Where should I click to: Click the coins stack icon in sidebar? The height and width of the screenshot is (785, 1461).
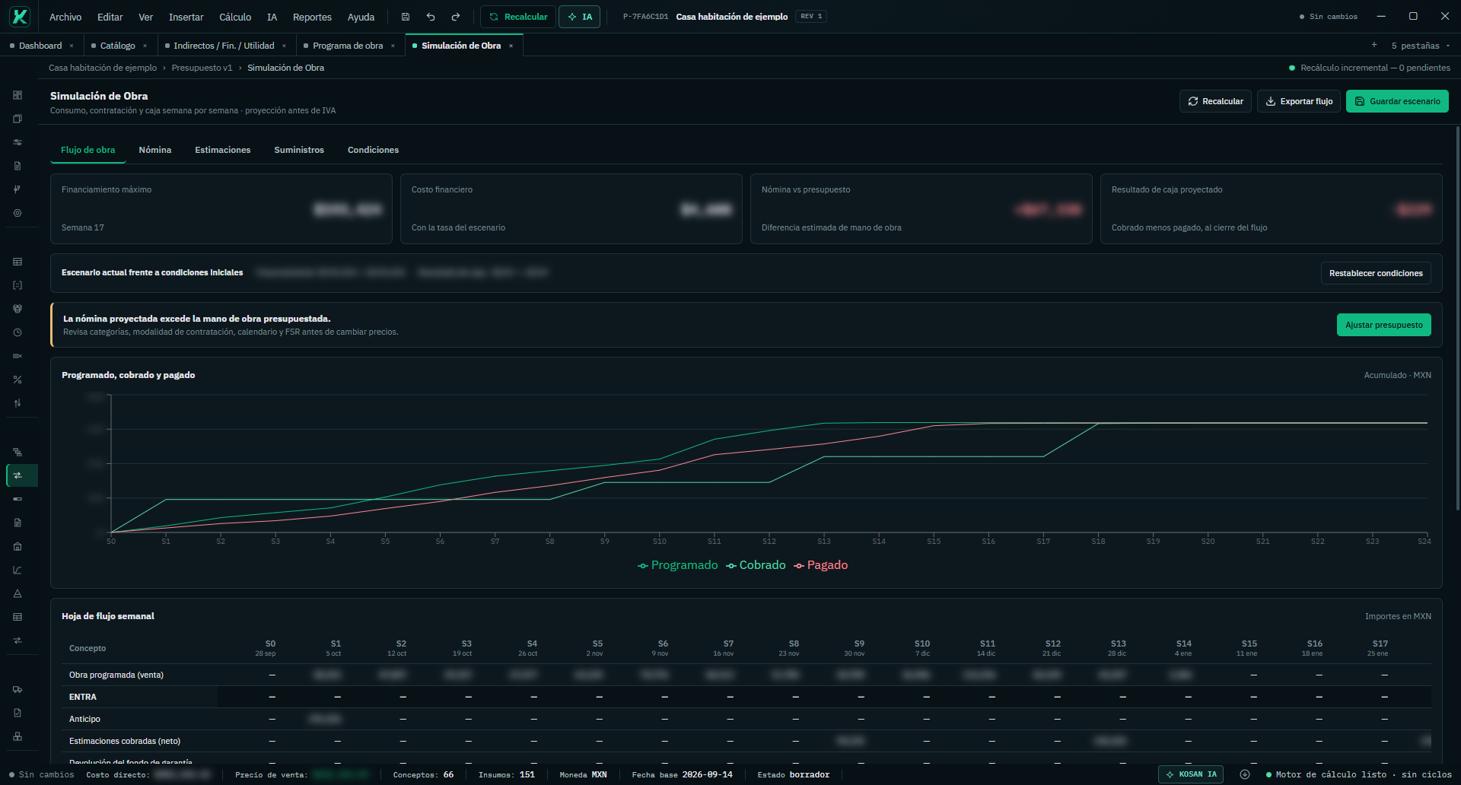click(18, 309)
